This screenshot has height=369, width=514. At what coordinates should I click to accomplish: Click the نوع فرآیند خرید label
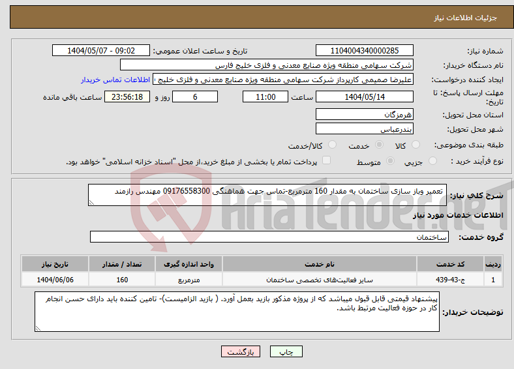pos(477,161)
